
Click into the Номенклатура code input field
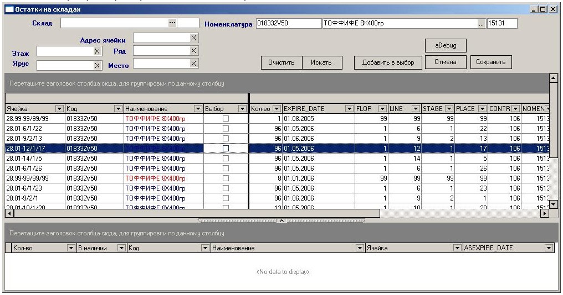(288, 24)
